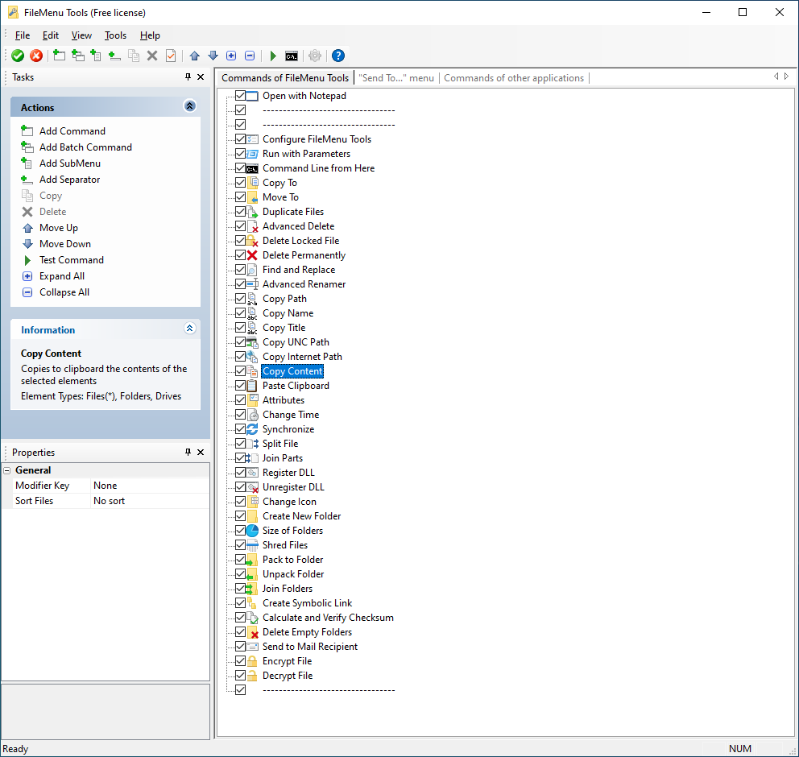Click the Delete X toolbar icon
Image resolution: width=799 pixels, height=757 pixels.
pyautogui.click(x=152, y=56)
